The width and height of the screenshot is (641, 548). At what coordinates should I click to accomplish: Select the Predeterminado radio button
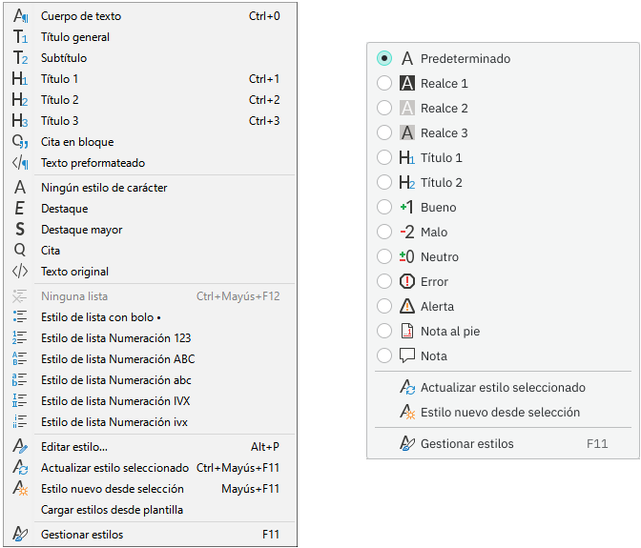(384, 58)
